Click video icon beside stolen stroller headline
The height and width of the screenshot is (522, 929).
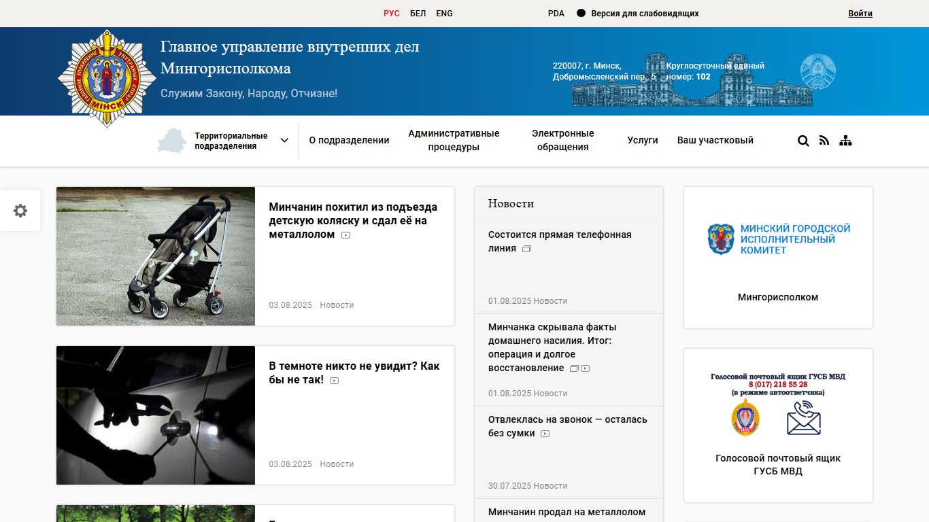[346, 235]
